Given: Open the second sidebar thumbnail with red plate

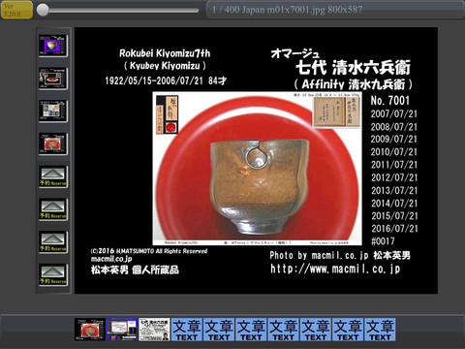Looking at the screenshot, I should (53, 79).
